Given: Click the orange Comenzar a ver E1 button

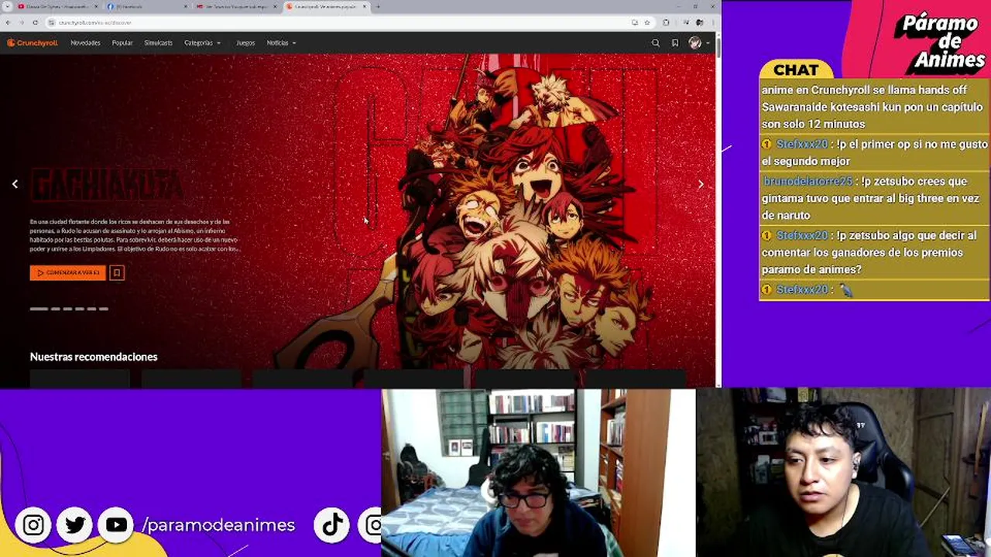Looking at the screenshot, I should coord(67,272).
